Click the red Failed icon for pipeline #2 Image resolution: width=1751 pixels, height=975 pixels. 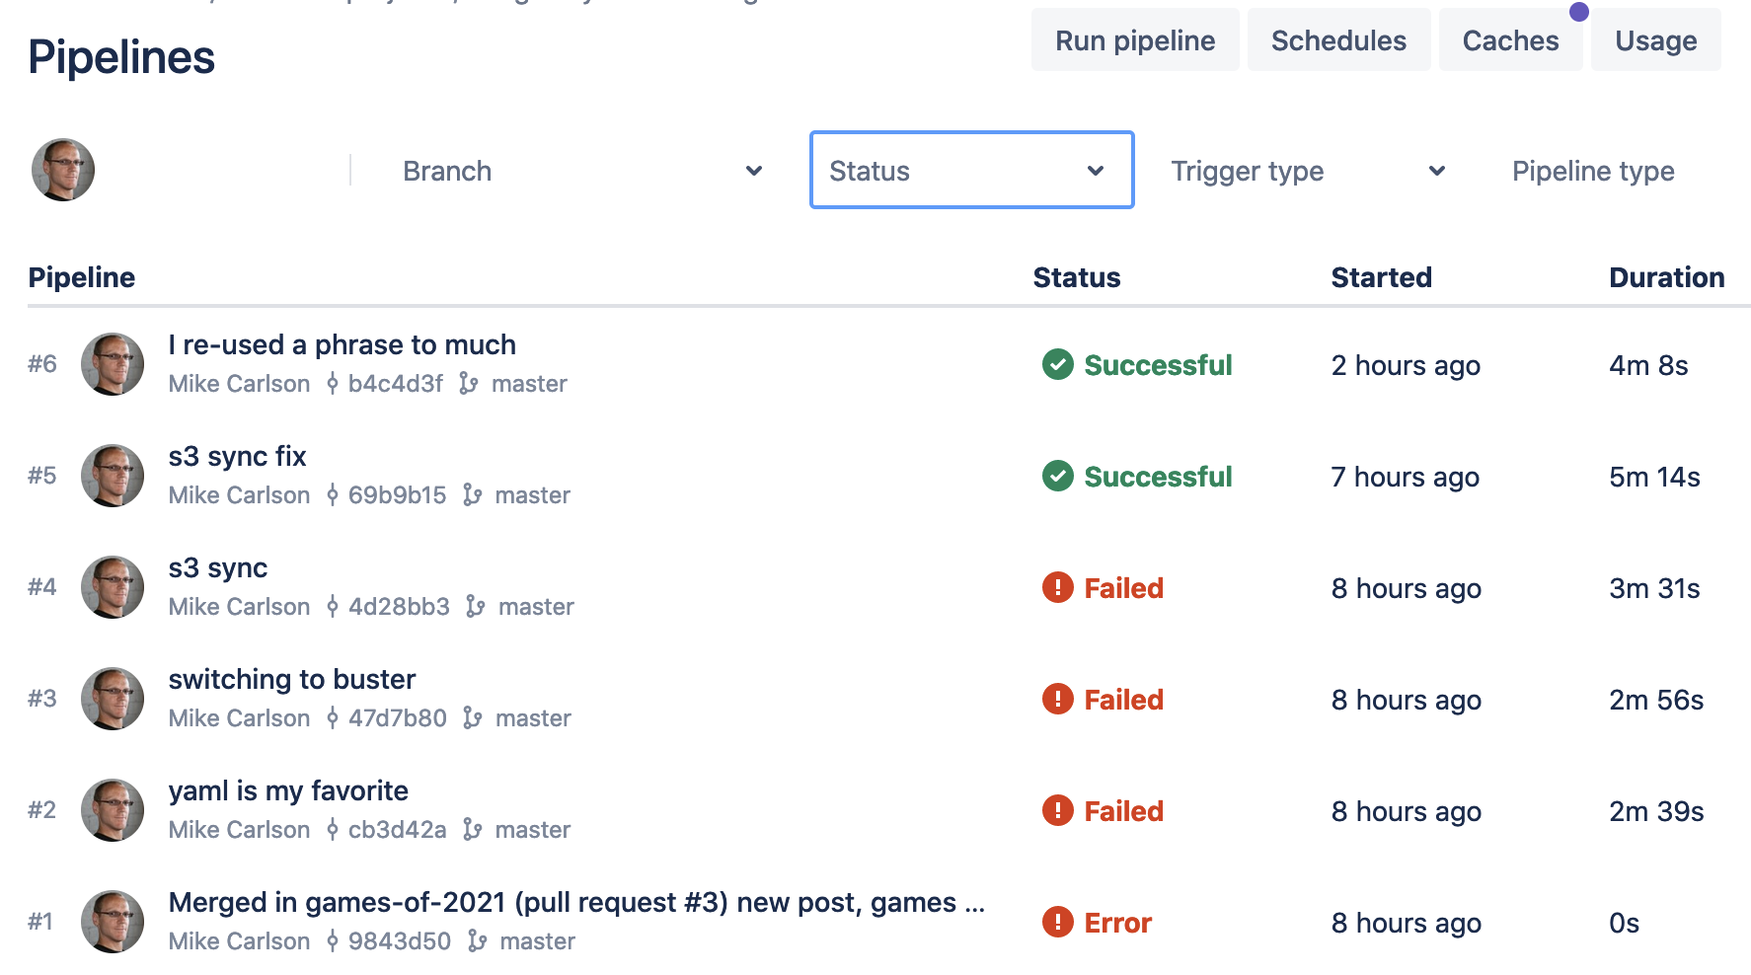pyautogui.click(x=1058, y=810)
